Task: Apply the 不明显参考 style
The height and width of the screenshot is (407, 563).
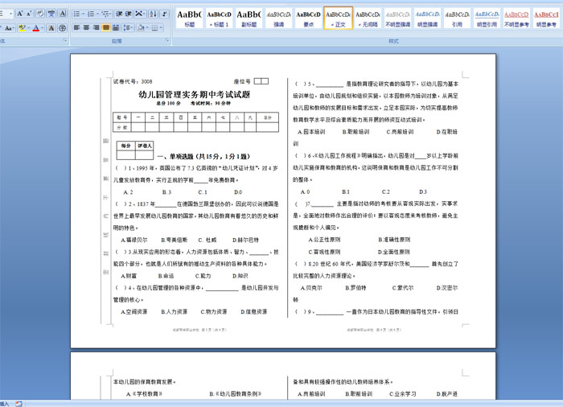Action: [516, 18]
